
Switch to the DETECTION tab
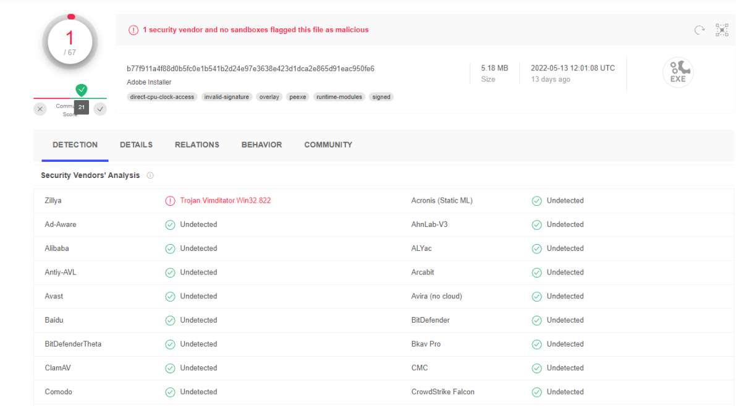[x=75, y=145]
